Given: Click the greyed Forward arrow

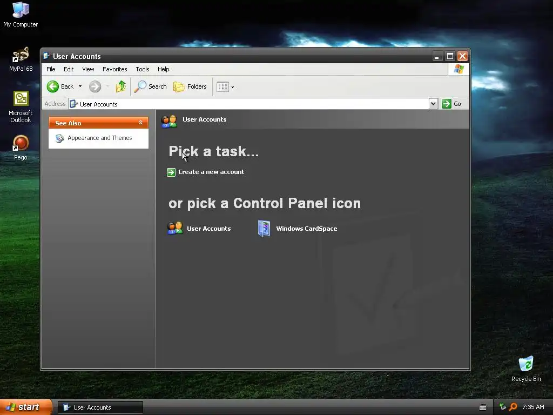Looking at the screenshot, I should pyautogui.click(x=95, y=86).
